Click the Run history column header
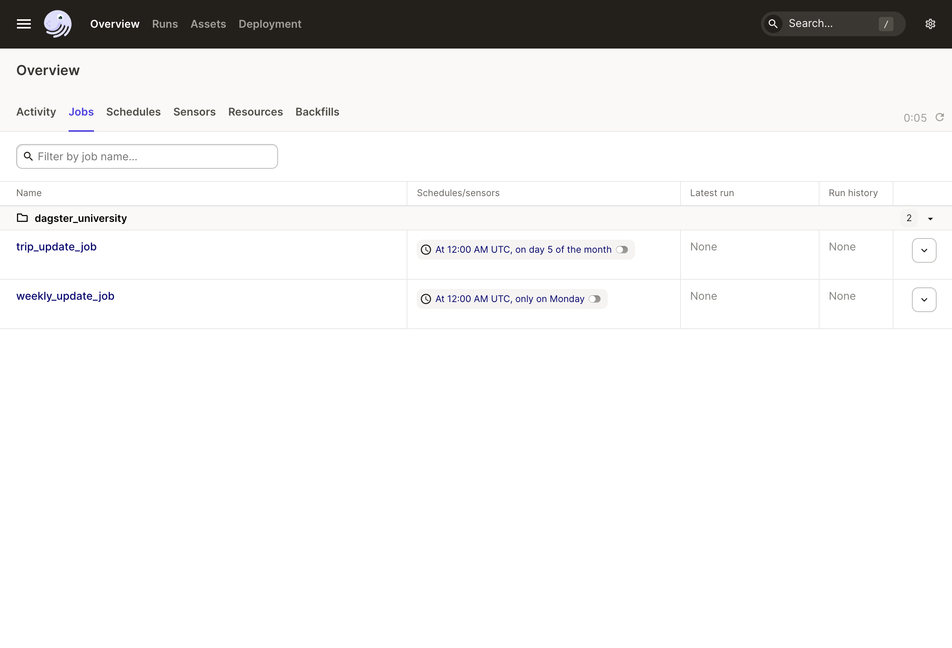Image resolution: width=952 pixels, height=648 pixels. coord(853,193)
